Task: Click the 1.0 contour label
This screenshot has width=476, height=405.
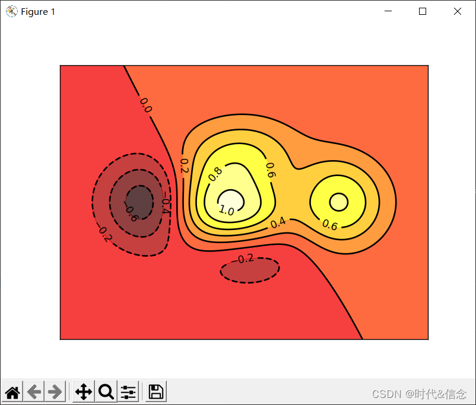Action: click(227, 210)
